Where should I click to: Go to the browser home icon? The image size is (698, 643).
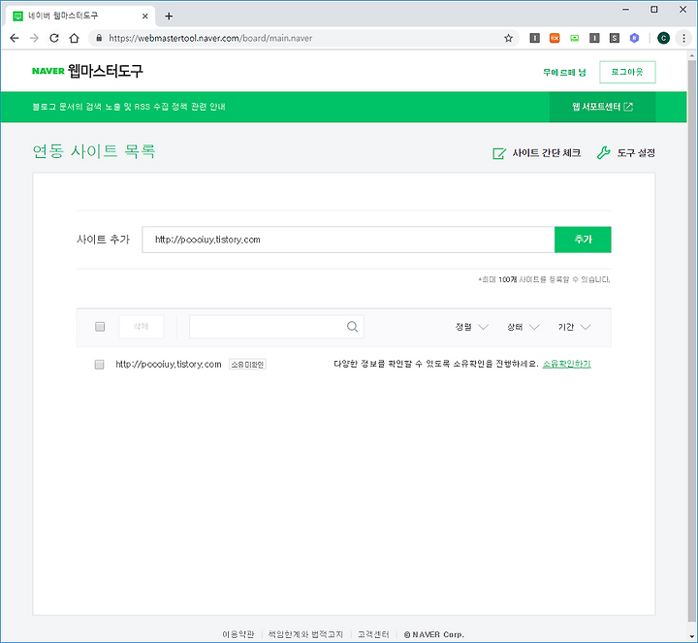75,38
